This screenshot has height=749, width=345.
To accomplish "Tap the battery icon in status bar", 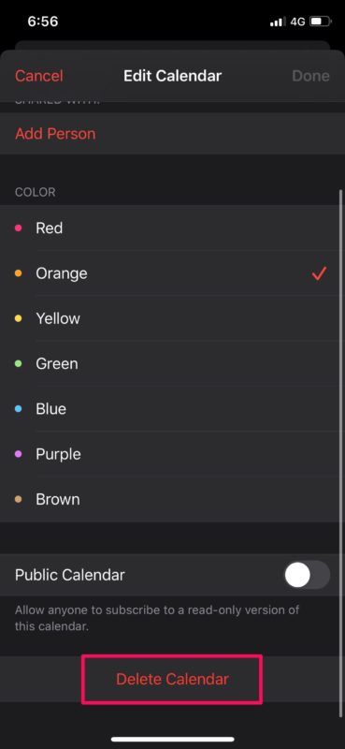I will pos(320,22).
